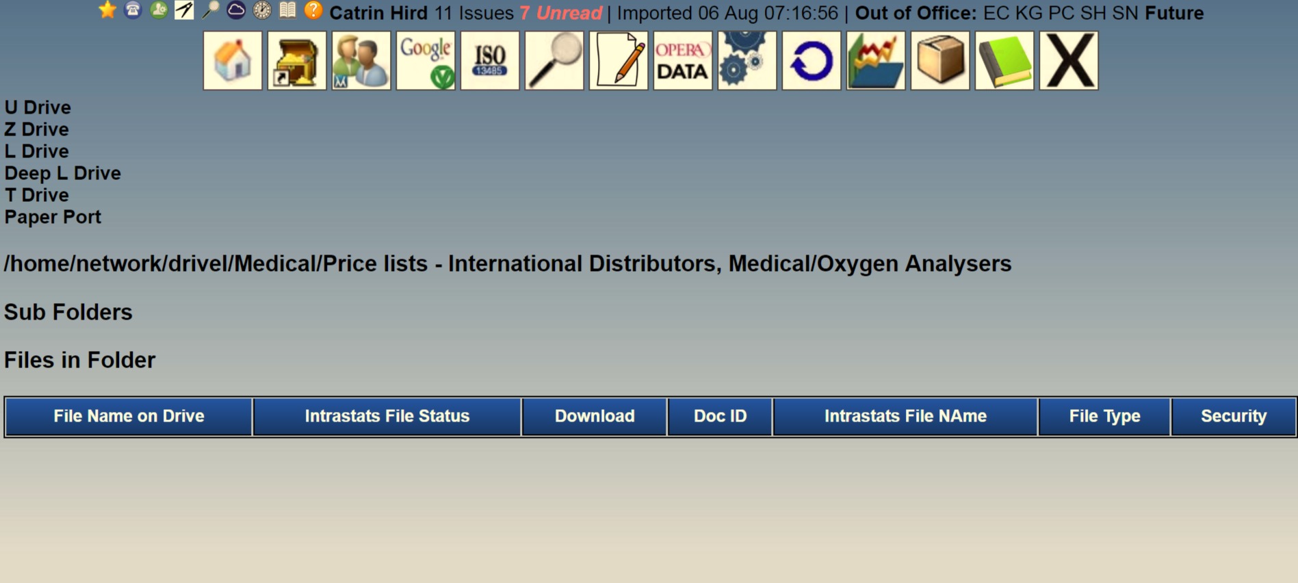Click the cardboard box package icon
Image resolution: width=1298 pixels, height=583 pixels.
click(940, 61)
